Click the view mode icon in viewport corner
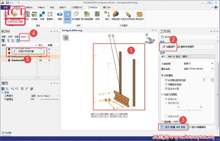 click(66, 38)
